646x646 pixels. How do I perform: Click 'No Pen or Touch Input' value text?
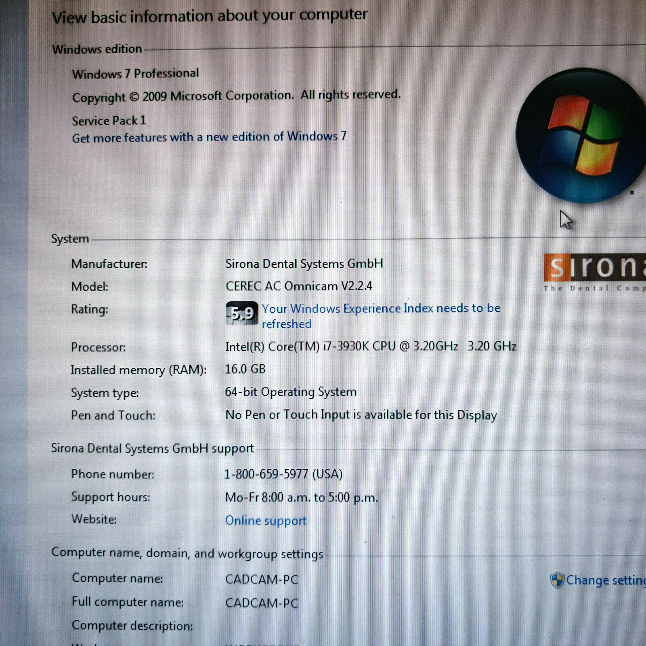click(361, 415)
